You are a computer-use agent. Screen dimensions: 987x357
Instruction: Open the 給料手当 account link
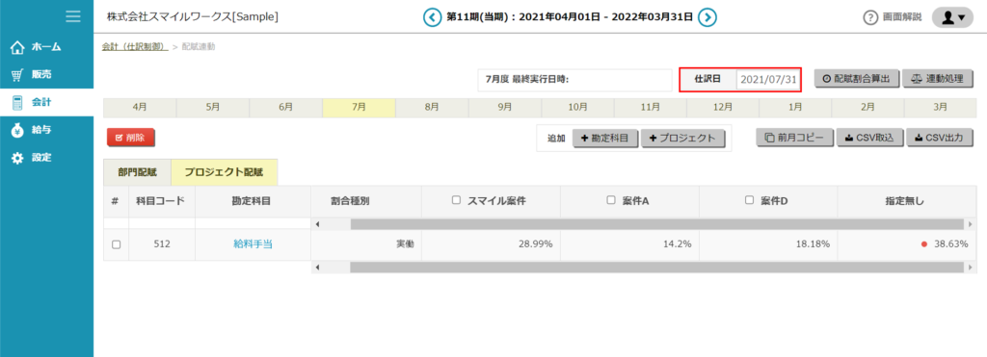(x=253, y=244)
